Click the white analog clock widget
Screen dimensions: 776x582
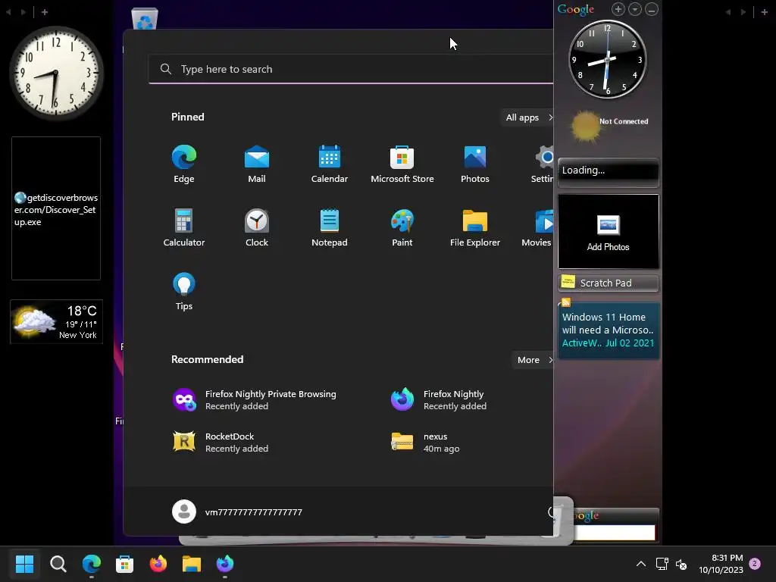pyautogui.click(x=56, y=73)
